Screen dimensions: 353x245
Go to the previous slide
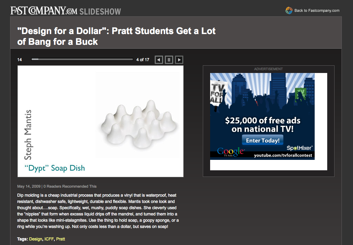point(159,60)
